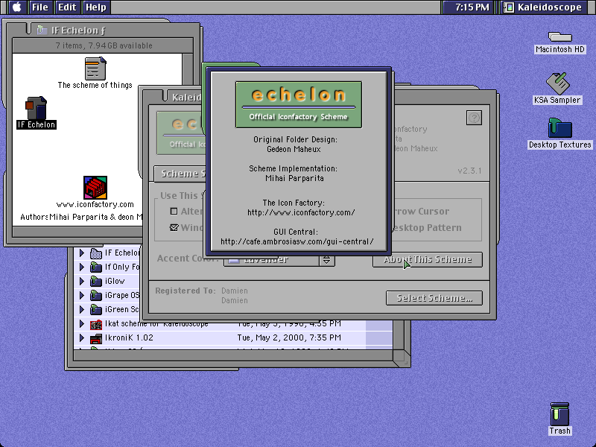Open the Help menu
The image size is (596, 447).
click(96, 7)
